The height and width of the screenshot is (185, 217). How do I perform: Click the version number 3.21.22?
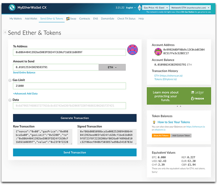[120, 8]
